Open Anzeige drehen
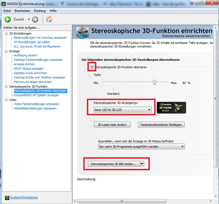Image resolution: width=219 pixels, height=204 pixels. 24,64
